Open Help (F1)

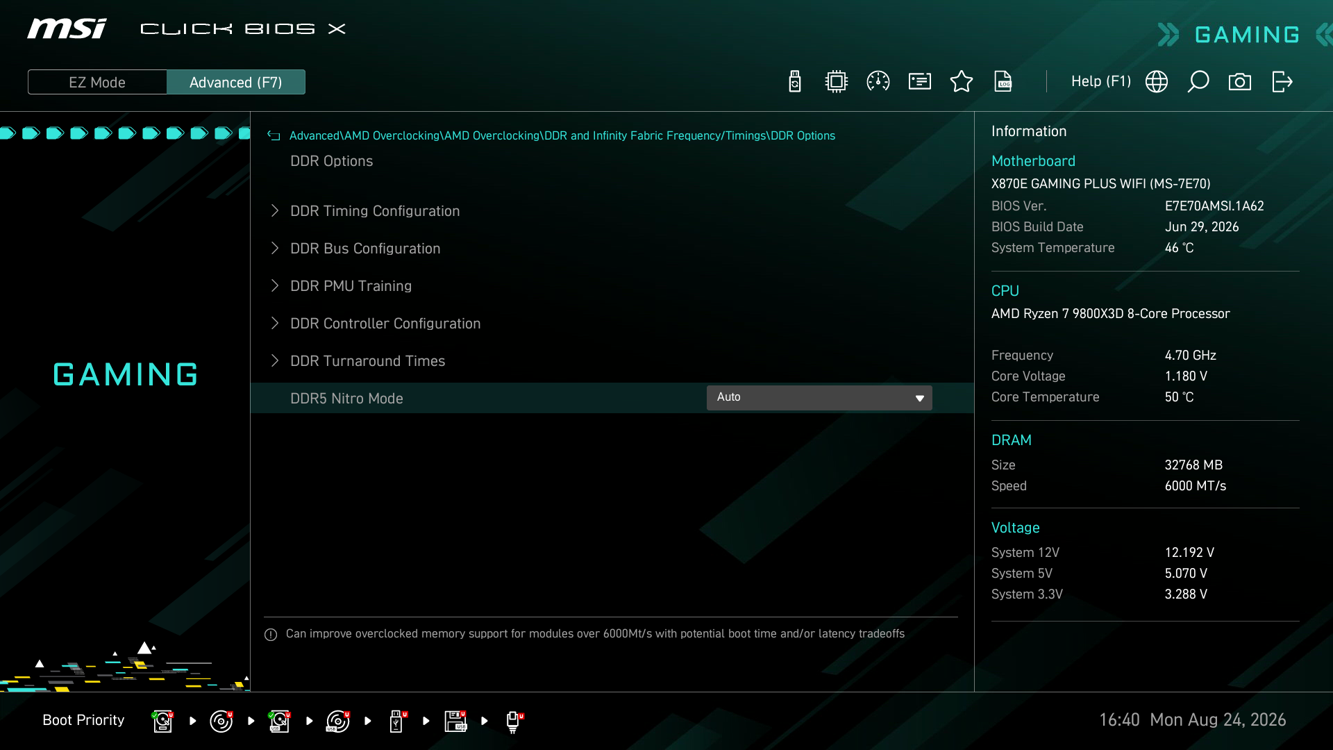tap(1101, 81)
